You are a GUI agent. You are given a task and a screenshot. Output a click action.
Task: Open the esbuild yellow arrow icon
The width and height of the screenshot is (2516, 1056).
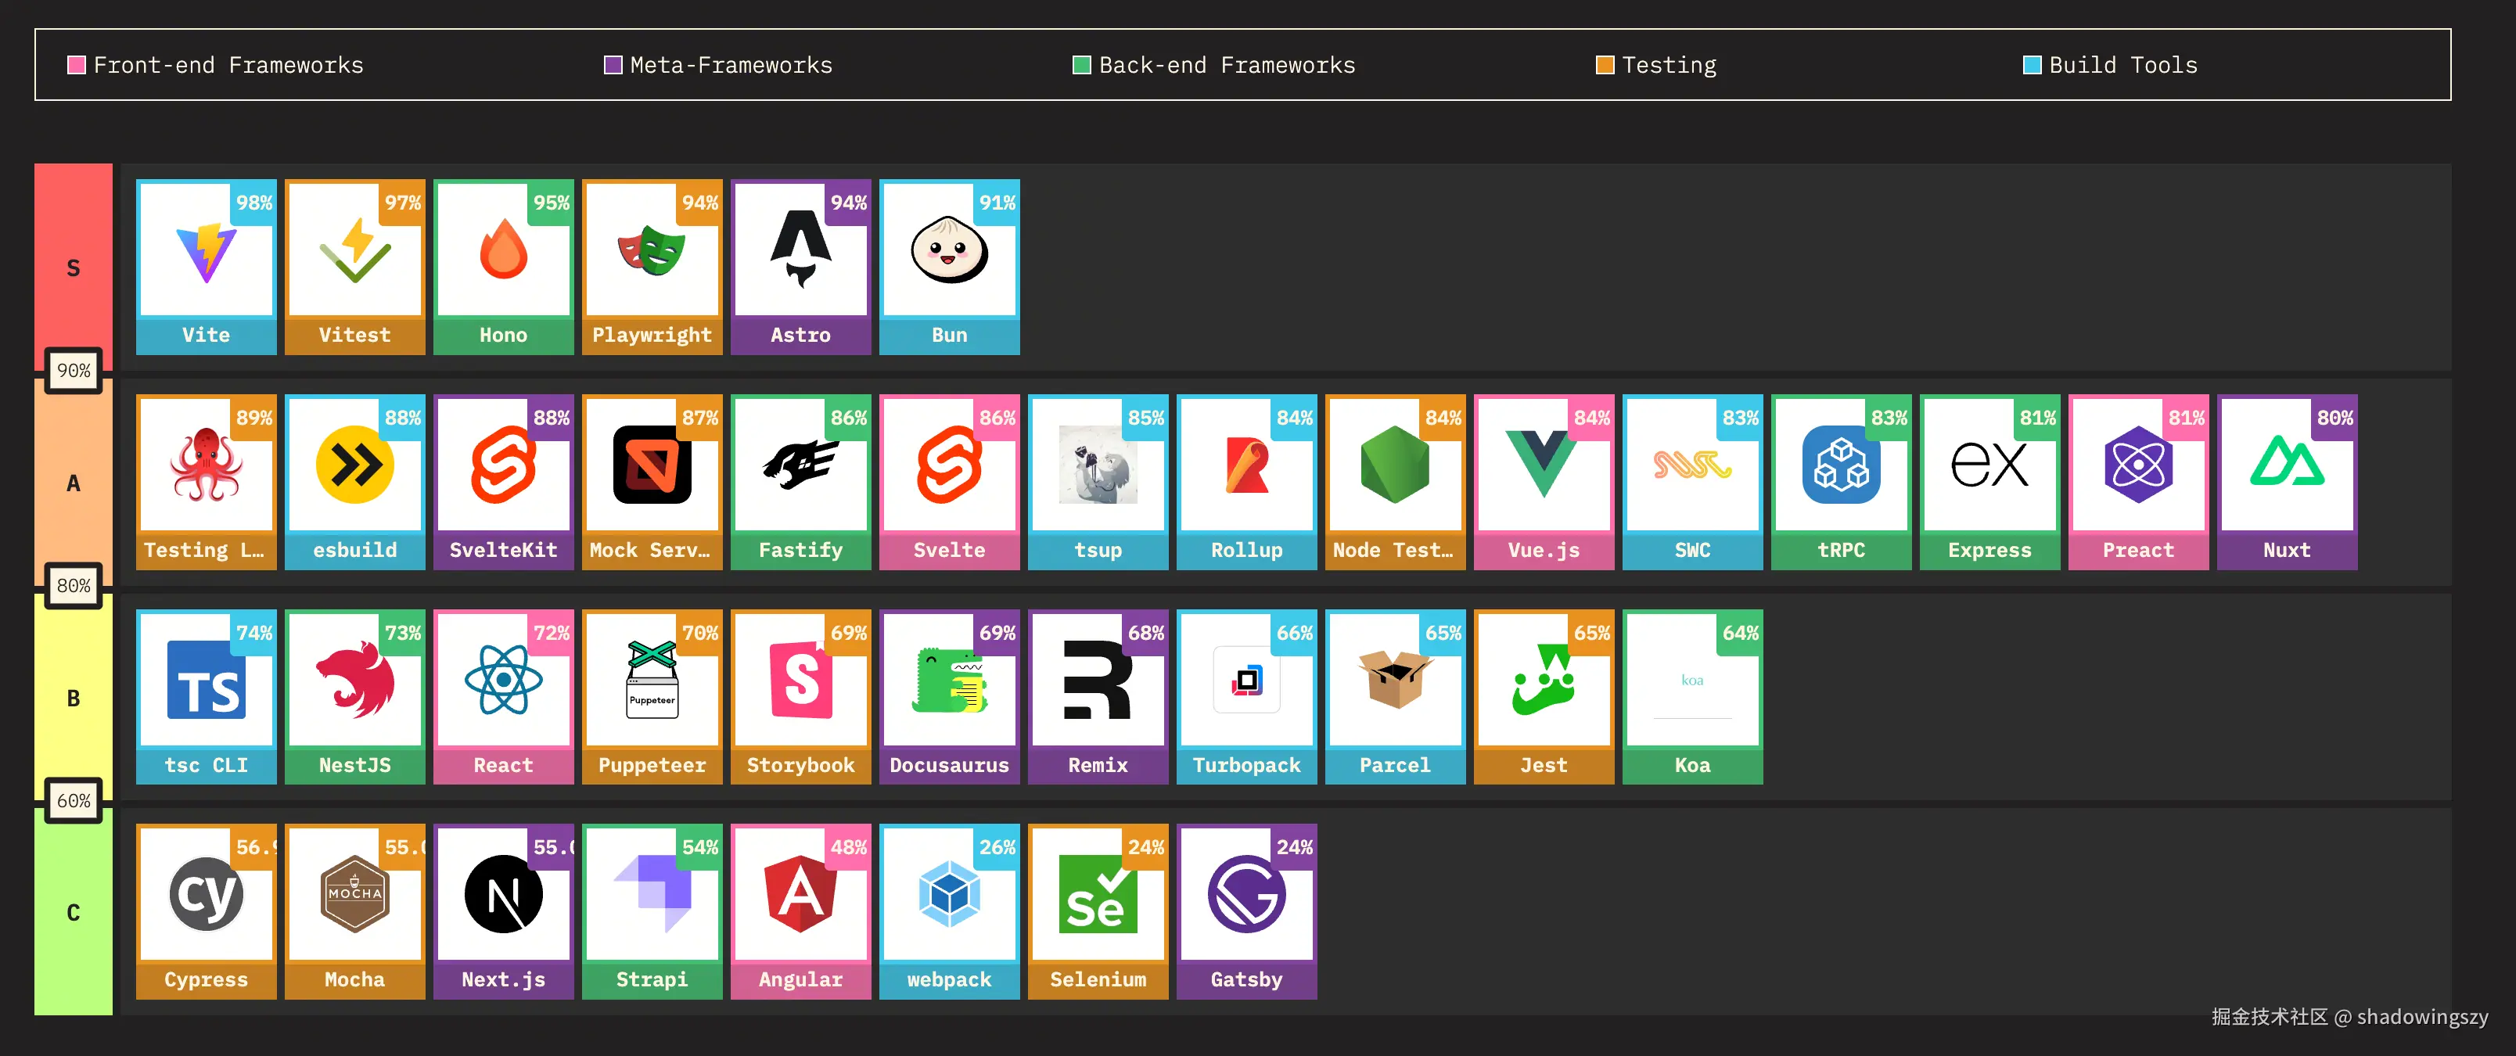[x=354, y=466]
